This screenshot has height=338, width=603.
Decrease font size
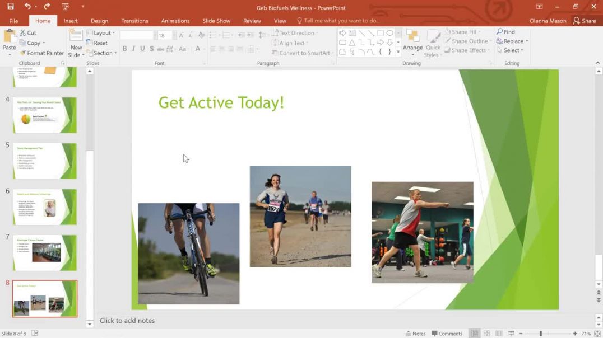point(191,35)
